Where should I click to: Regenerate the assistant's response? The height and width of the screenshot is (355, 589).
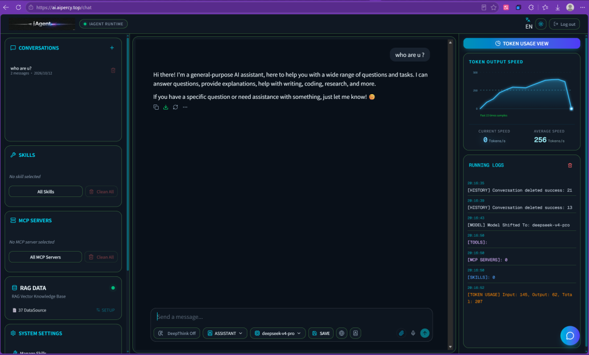(x=175, y=107)
